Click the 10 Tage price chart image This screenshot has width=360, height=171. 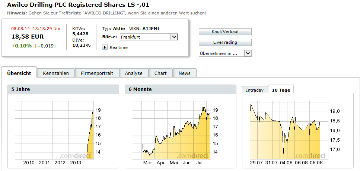point(287,132)
